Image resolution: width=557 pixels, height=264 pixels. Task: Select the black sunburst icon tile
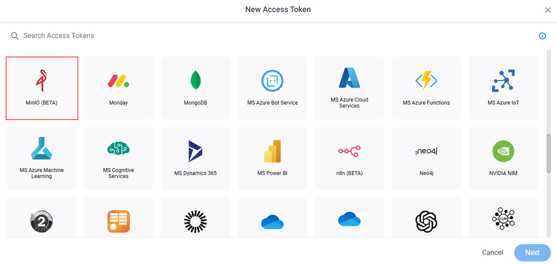coord(195,217)
